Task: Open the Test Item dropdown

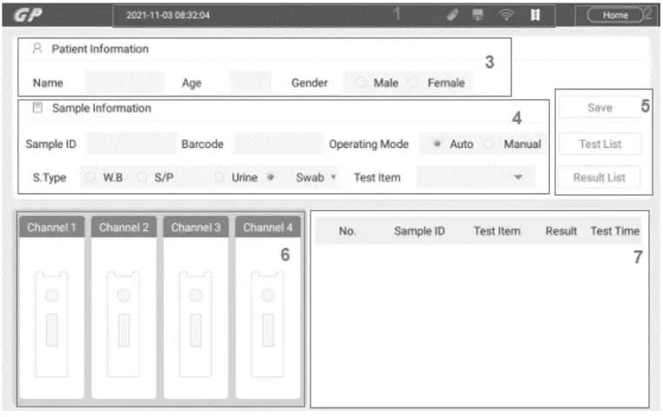Action: coord(476,178)
